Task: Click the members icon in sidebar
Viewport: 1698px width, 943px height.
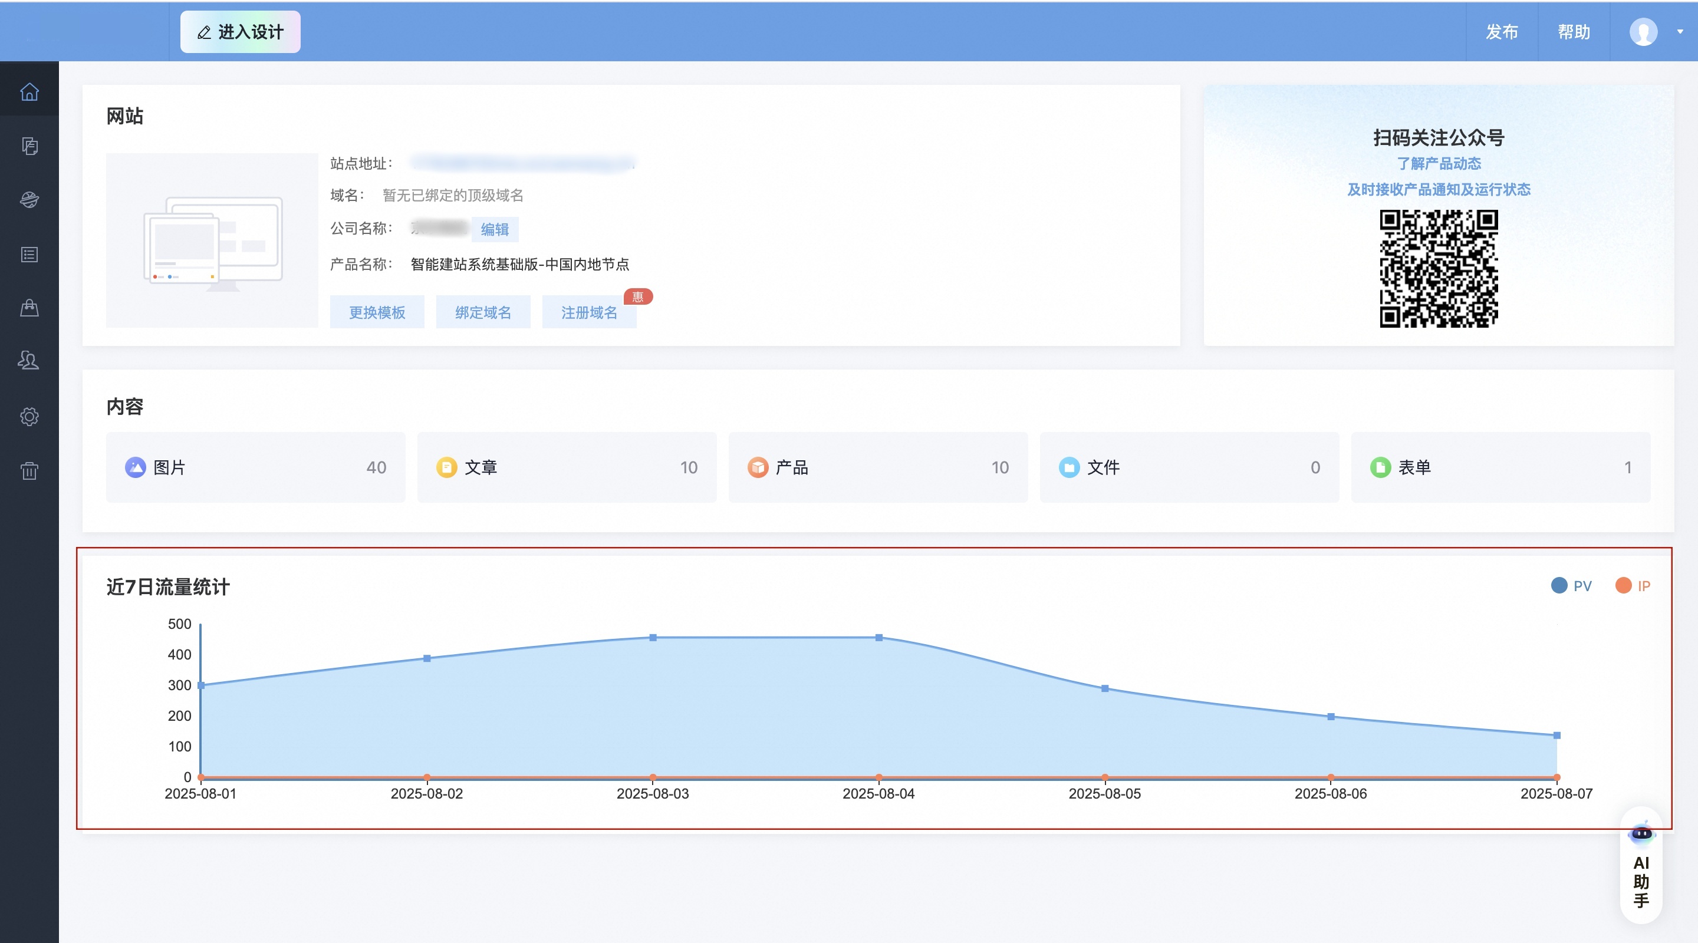Action: [29, 361]
